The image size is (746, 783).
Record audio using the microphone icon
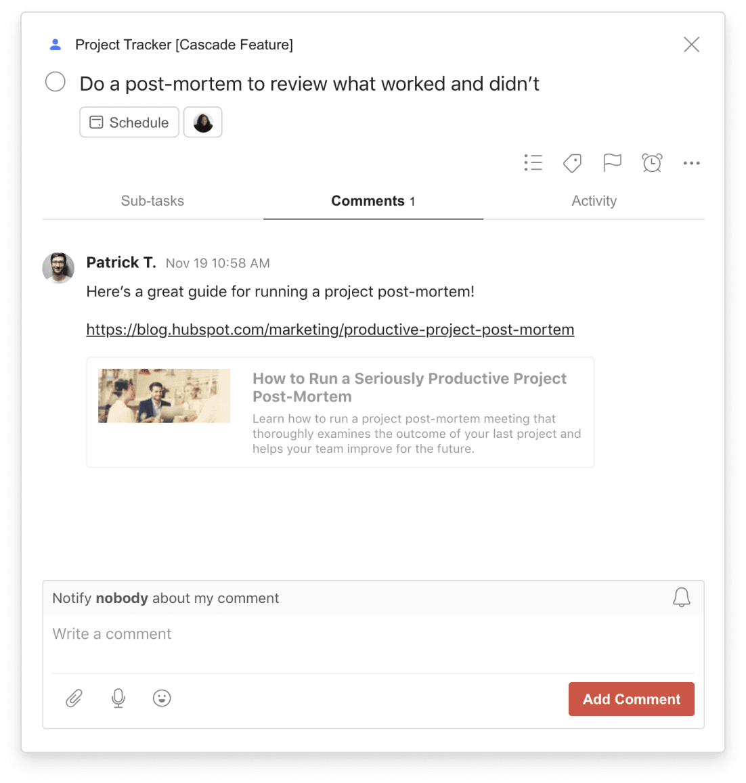118,698
